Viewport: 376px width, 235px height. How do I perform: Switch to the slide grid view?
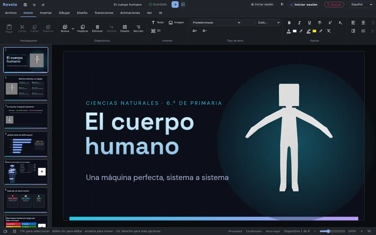(x=14, y=231)
